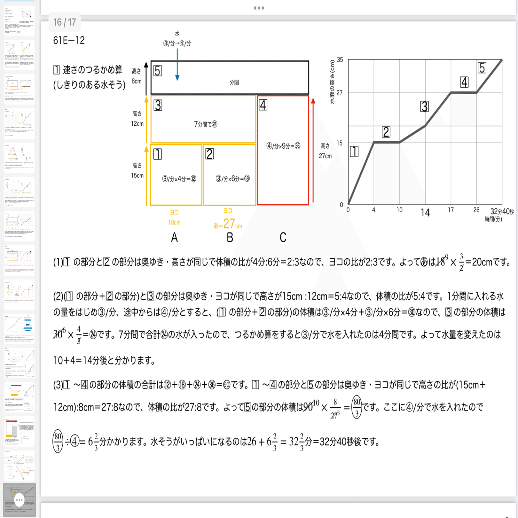Click the "時間(分)" axis title
The width and height of the screenshot is (518, 518).
493,219
